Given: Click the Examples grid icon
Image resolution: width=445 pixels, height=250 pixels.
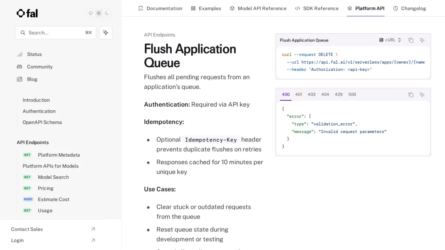Looking at the screenshot, I should [x=193, y=8].
